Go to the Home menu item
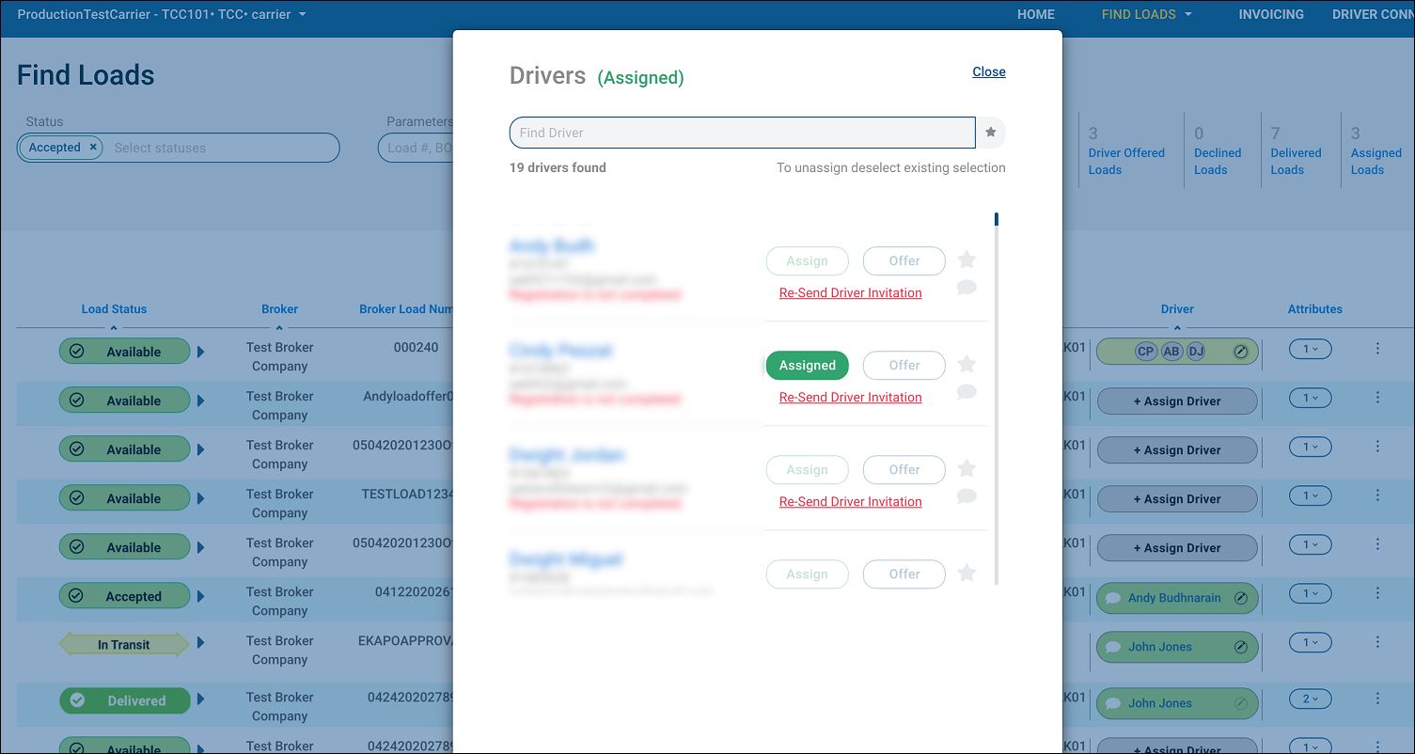 (x=1035, y=14)
